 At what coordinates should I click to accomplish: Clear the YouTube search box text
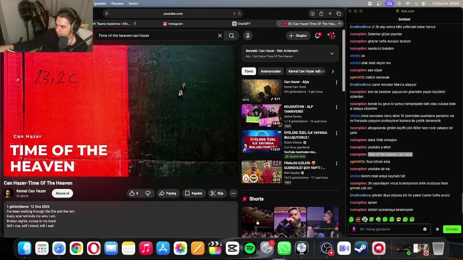[220, 35]
